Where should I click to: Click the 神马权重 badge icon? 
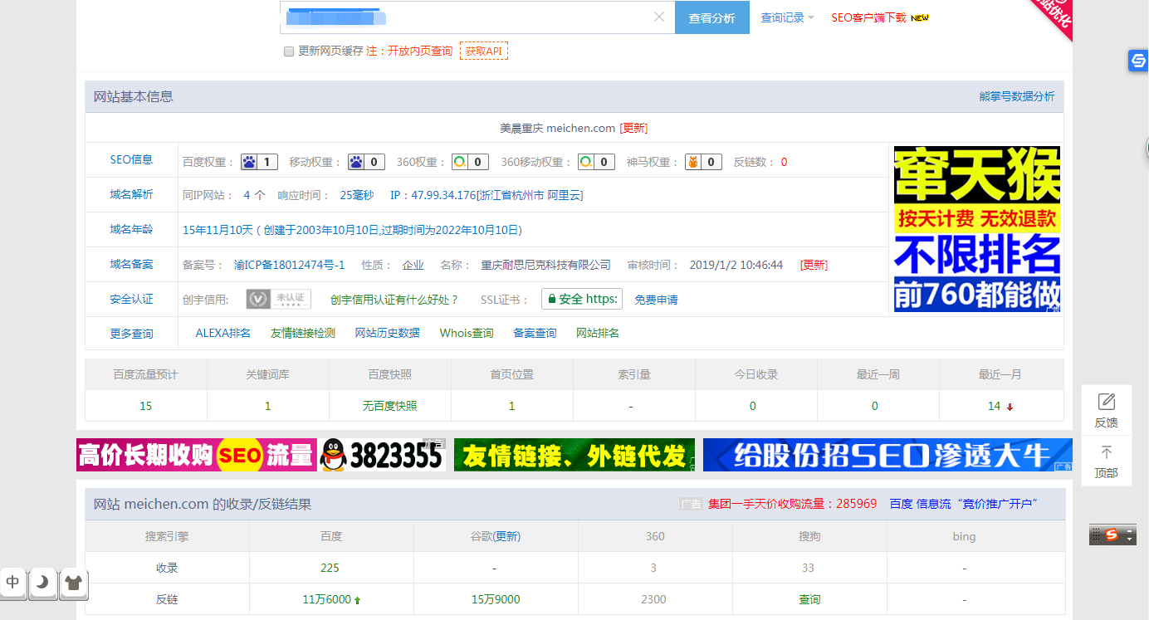click(703, 162)
